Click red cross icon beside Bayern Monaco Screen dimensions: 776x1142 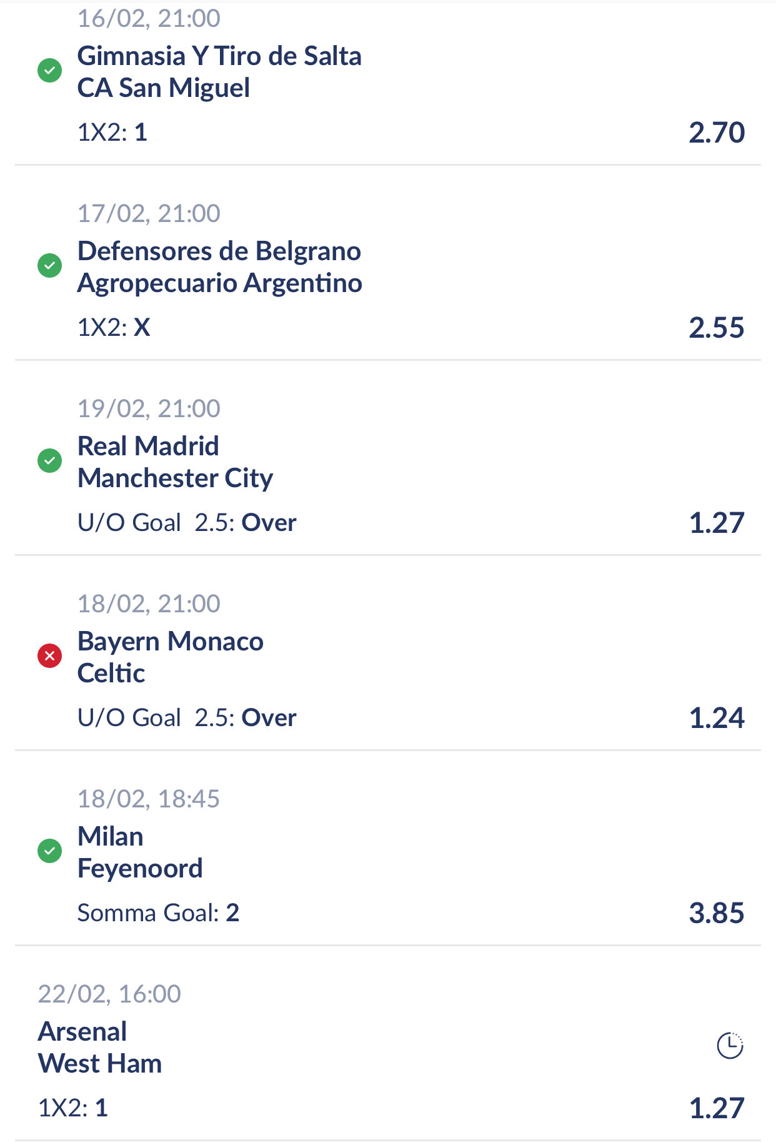click(x=50, y=655)
